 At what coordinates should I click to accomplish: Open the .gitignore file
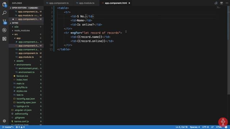coord(26,118)
